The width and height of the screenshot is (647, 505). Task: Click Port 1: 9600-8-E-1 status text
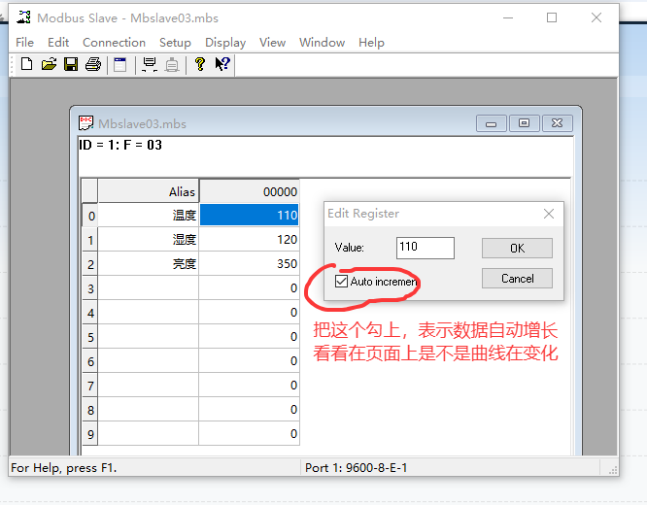point(357,468)
